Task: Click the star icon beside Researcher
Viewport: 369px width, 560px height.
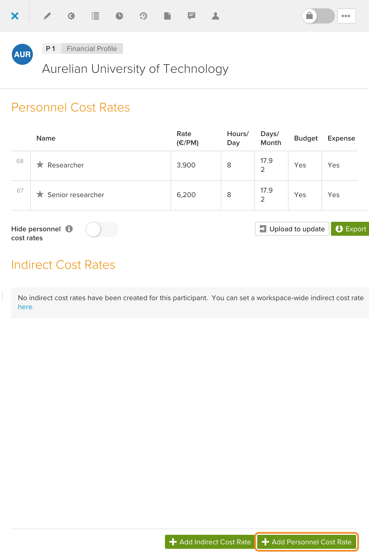Action: 40,165
